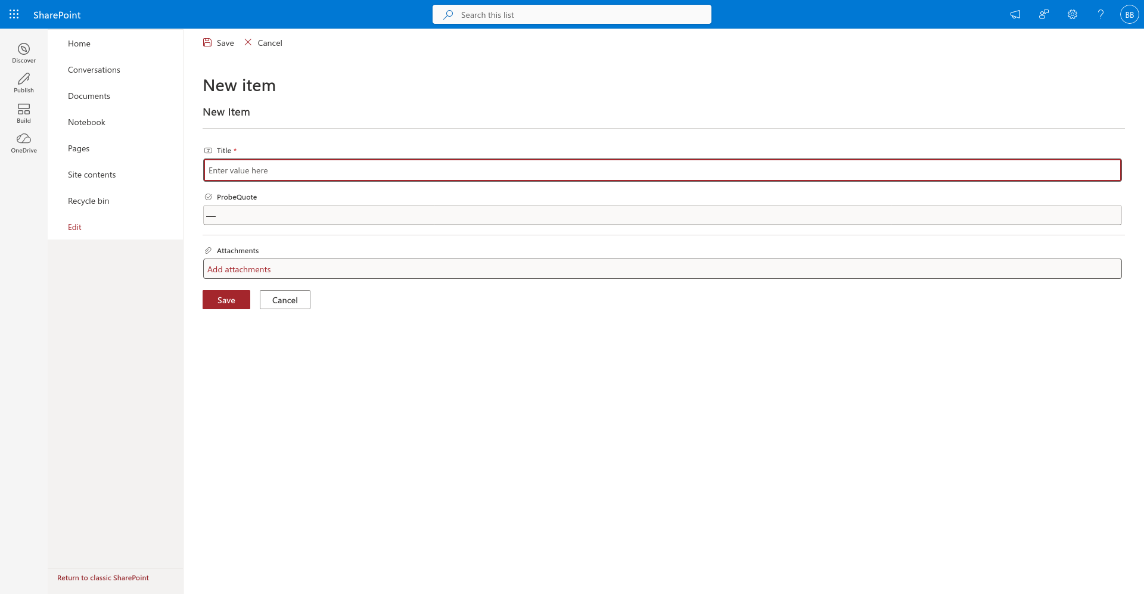Image resolution: width=1144 pixels, height=594 pixels.
Task: Open the share/chat icon in header
Action: pos(1044,14)
